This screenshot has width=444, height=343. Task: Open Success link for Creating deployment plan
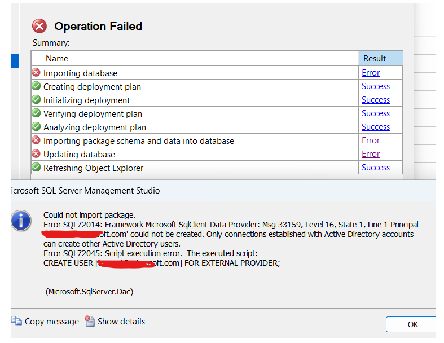point(376,86)
